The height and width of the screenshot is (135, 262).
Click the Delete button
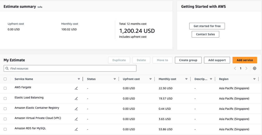(x=141, y=60)
